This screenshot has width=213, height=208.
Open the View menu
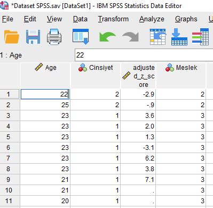pyautogui.click(x=54, y=19)
